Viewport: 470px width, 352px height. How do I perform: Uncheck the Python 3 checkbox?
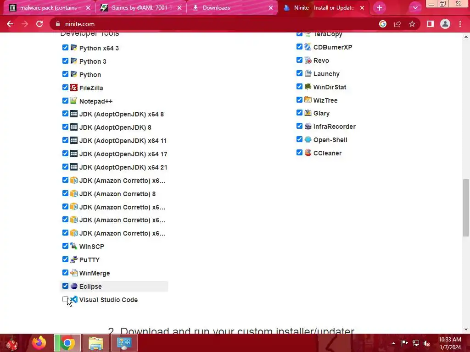coord(65,61)
